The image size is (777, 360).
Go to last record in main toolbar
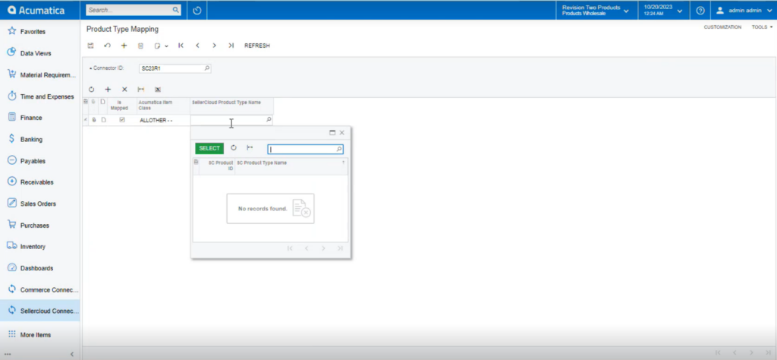click(231, 46)
